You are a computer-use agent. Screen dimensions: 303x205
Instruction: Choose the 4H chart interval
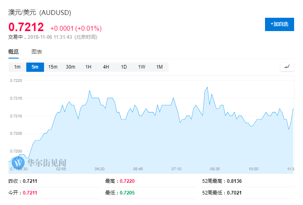point(106,67)
